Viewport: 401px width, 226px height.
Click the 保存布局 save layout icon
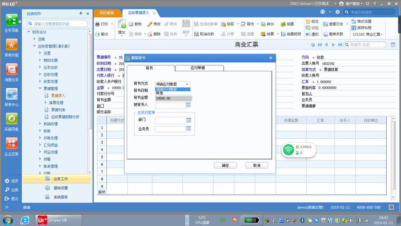[354, 28]
